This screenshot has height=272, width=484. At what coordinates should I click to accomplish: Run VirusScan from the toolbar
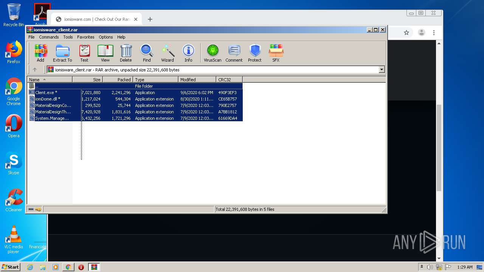pos(213,53)
